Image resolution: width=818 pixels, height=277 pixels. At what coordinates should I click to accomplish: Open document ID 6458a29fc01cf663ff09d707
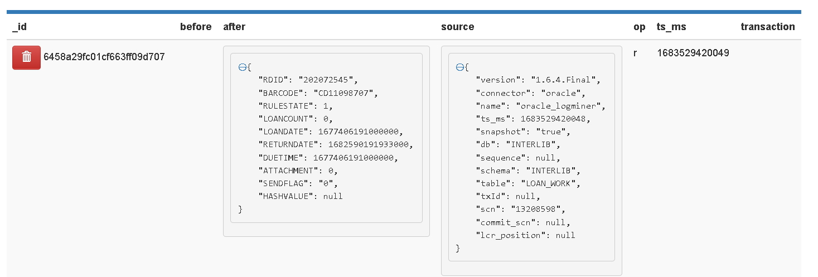(x=104, y=57)
